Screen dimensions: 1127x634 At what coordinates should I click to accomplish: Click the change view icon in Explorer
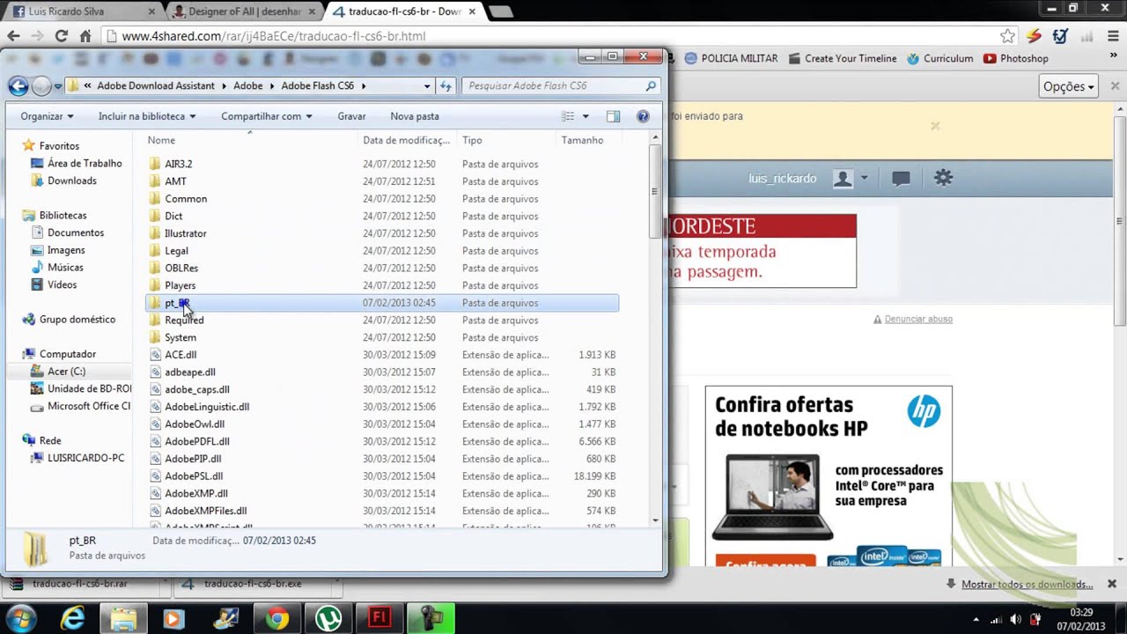[568, 116]
